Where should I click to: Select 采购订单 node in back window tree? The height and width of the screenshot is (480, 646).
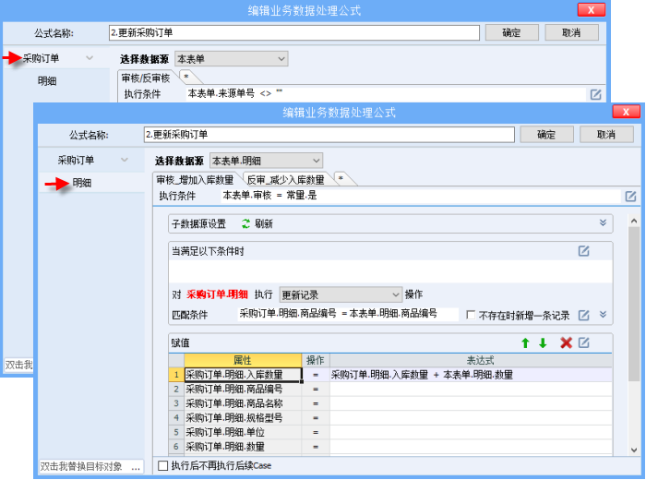point(41,58)
